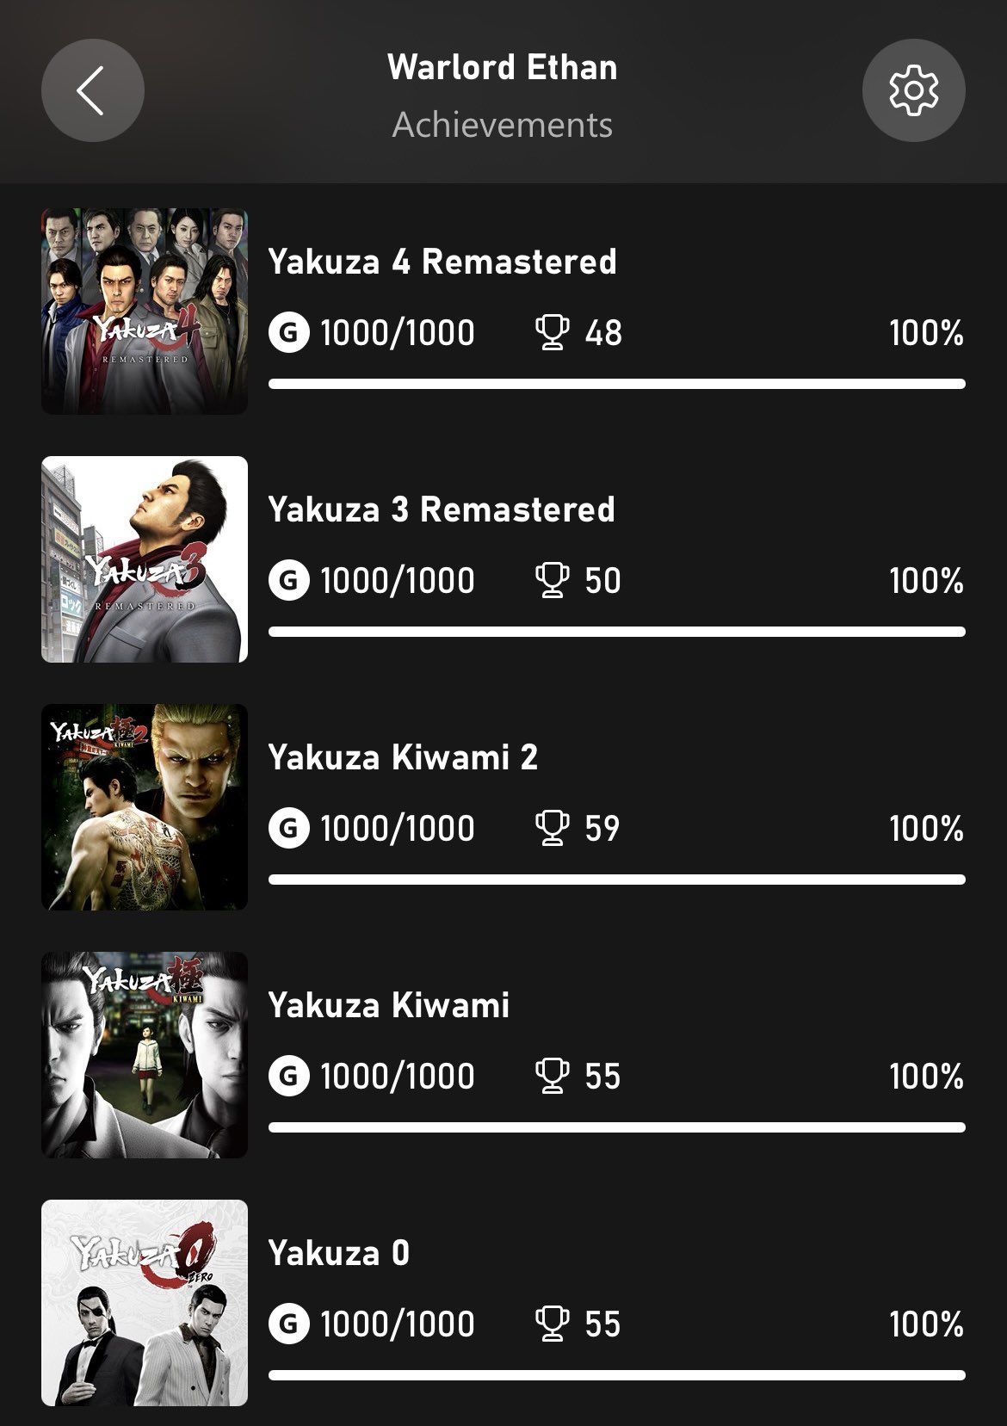
Task: Tap the Gamerscore icon for Yakuza Kiwami 2
Action: click(289, 829)
